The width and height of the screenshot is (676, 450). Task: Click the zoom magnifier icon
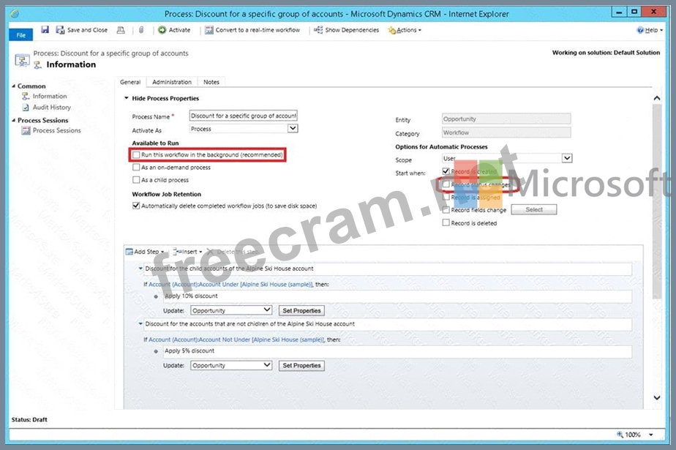pyautogui.click(x=620, y=435)
